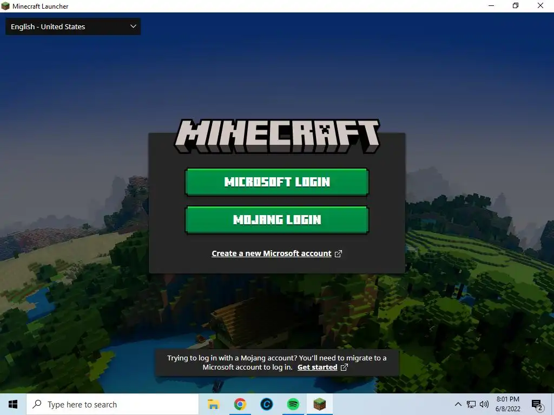The height and width of the screenshot is (415, 554).
Task: Switch to Spotify in the taskbar
Action: click(293, 404)
